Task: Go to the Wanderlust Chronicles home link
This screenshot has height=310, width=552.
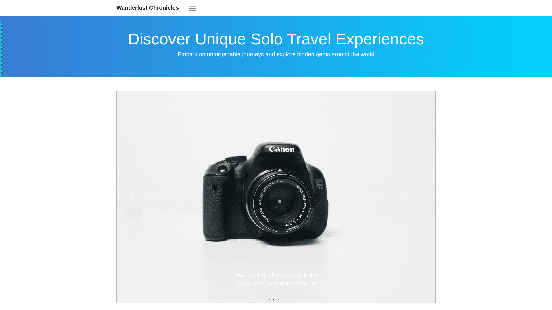Action: click(147, 8)
